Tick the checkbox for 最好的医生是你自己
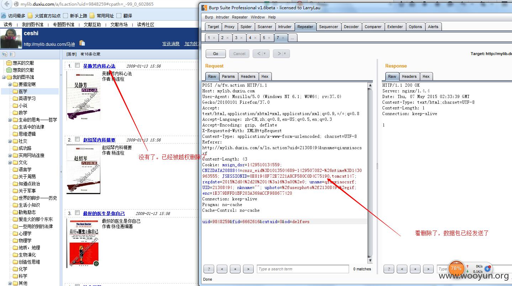The image size is (512, 286). click(78, 213)
